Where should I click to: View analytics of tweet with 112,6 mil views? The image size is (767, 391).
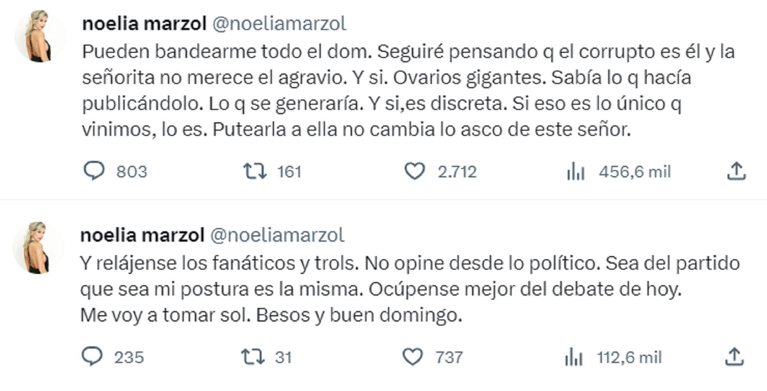click(x=574, y=357)
